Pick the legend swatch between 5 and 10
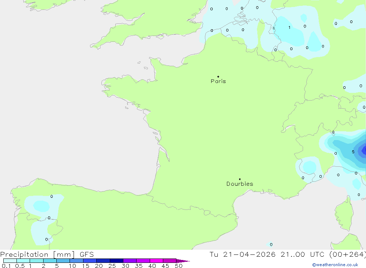This screenshot has height=268, width=366. (63, 261)
